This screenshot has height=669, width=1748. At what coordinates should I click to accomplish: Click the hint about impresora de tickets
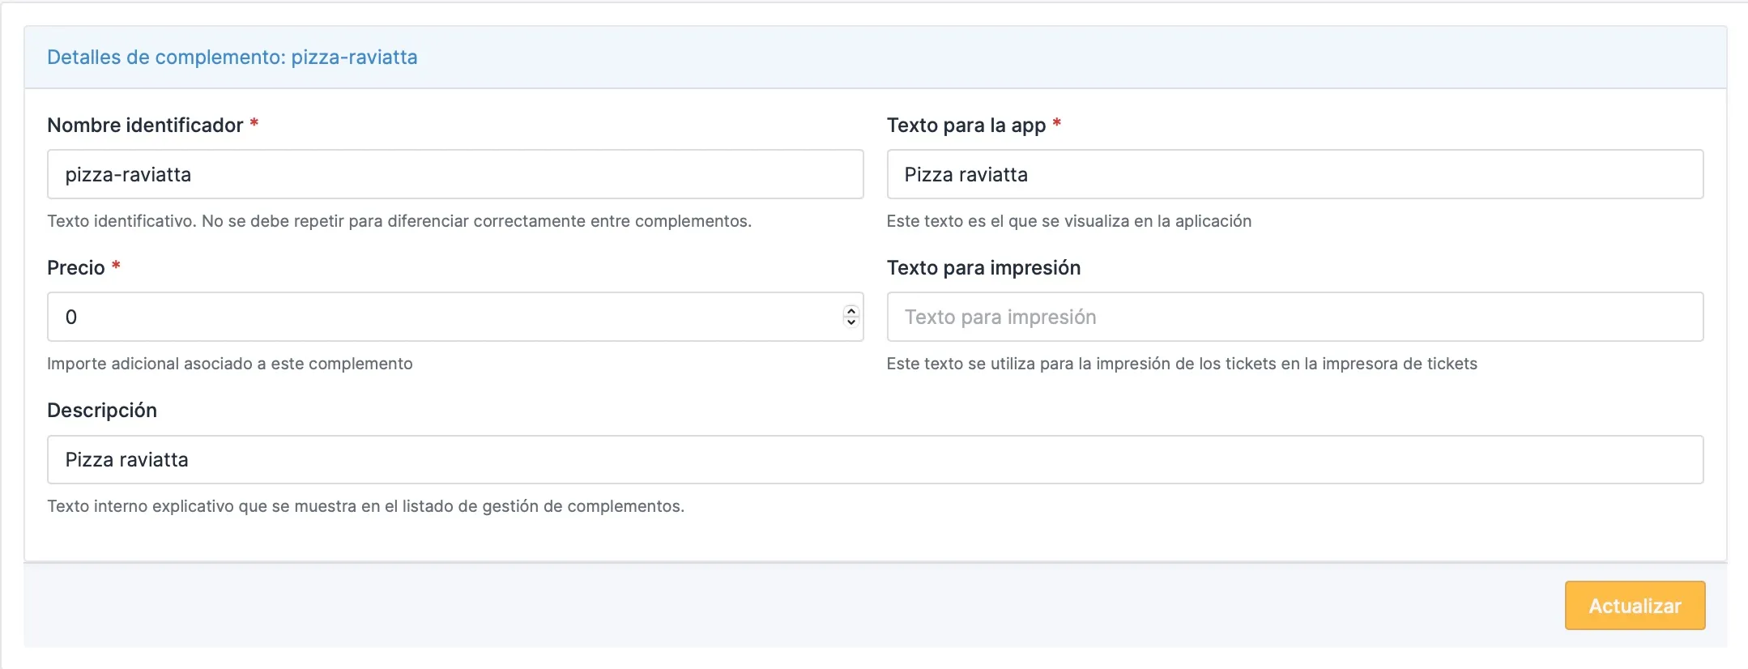pyautogui.click(x=1182, y=364)
